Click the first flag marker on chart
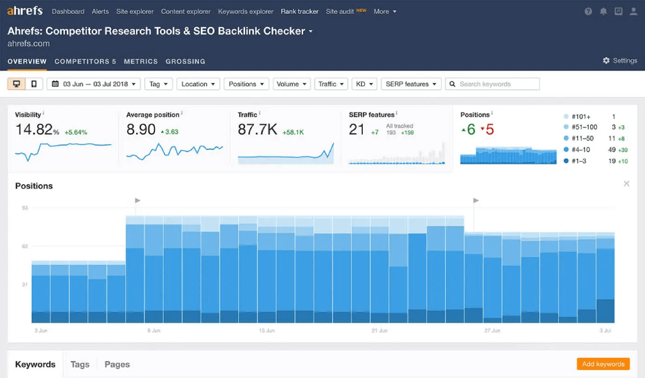The image size is (645, 378). point(137,200)
